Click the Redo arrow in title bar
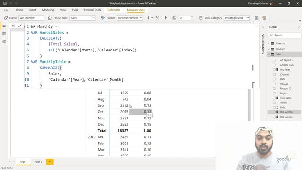This screenshot has width=302, height=170. point(17,3)
